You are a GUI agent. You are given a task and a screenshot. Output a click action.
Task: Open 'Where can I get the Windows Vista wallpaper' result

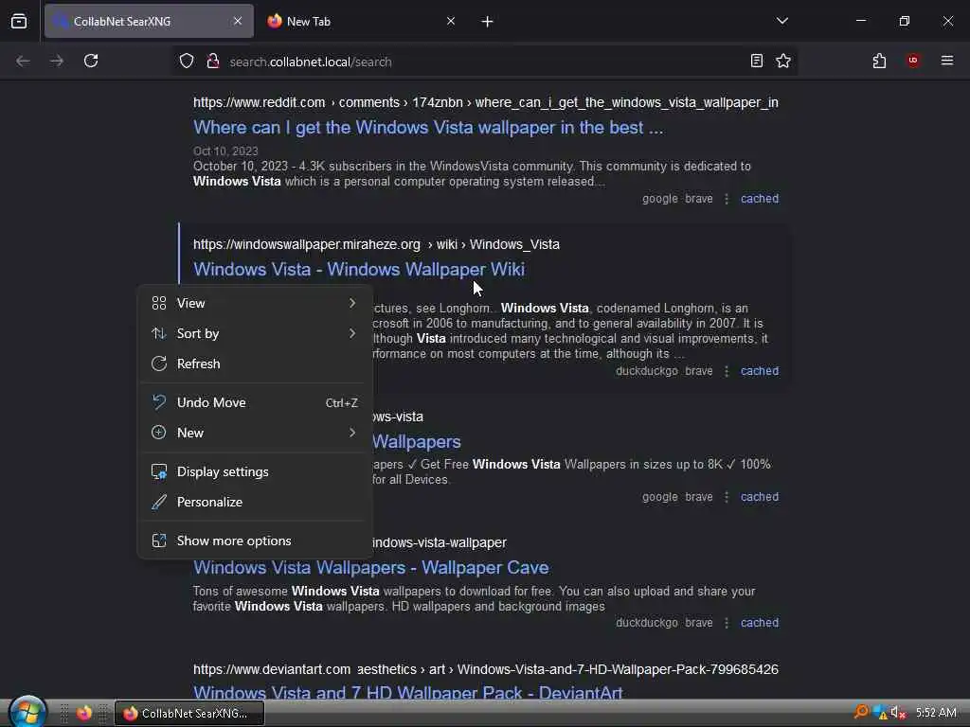point(428,128)
